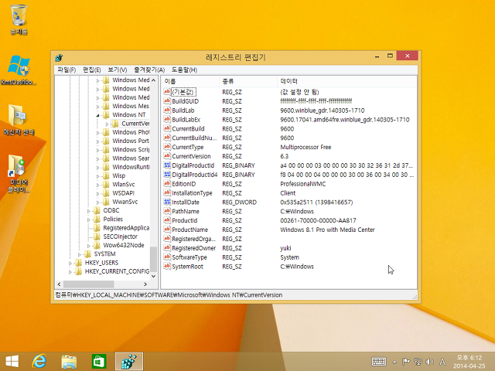
Task: Click the InstallDate DWORD value icon
Action: 167,202
